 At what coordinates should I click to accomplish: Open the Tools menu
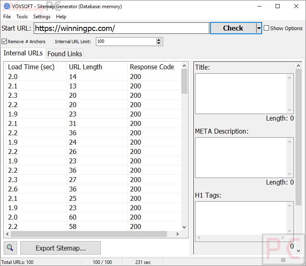(22, 17)
